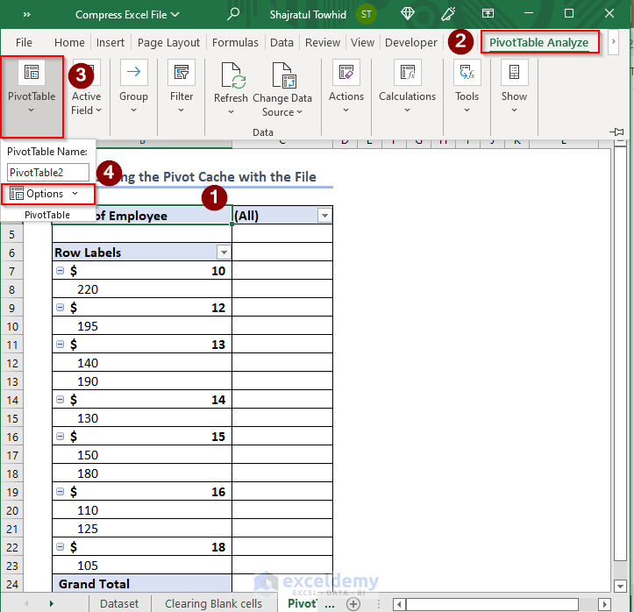Click the pen coming-soon icon
634x612 pixels.
tap(448, 14)
